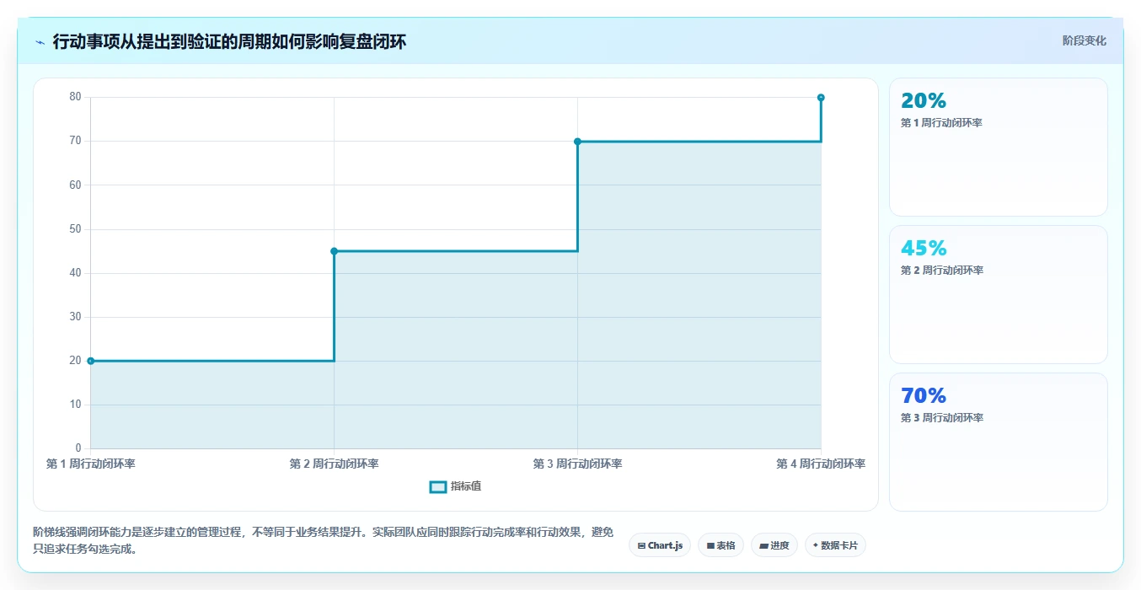Click the 表格 tag chip

pyautogui.click(x=720, y=545)
